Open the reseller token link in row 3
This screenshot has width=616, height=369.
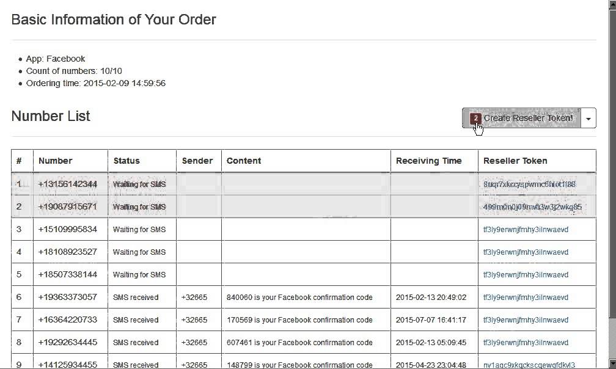(x=526, y=229)
